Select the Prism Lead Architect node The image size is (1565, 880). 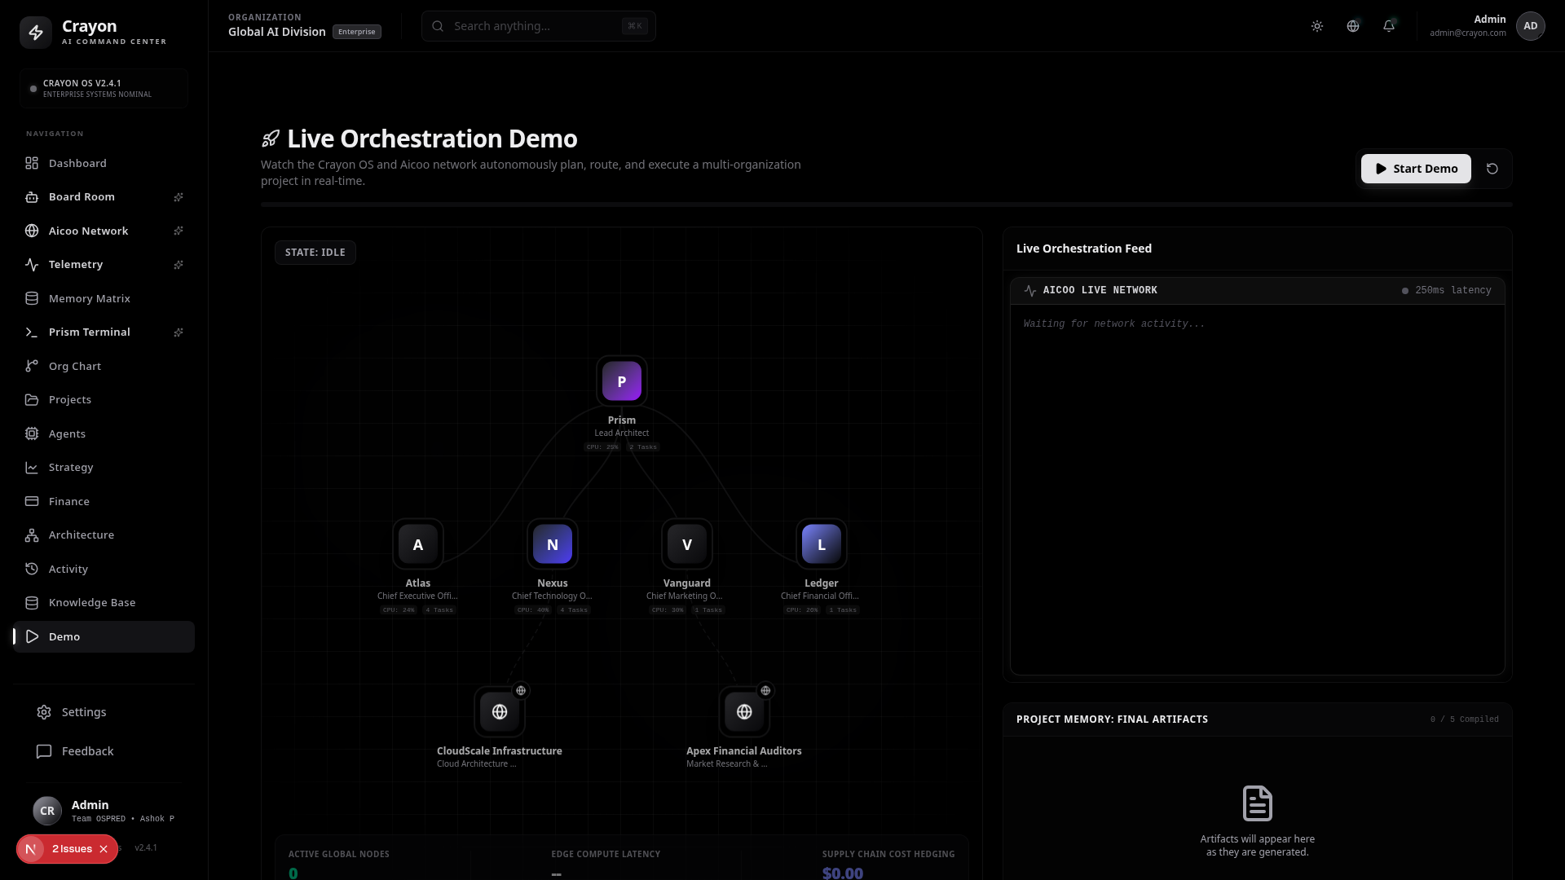coord(622,381)
